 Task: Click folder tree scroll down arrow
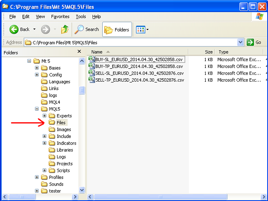pyautogui.click(x=82, y=190)
